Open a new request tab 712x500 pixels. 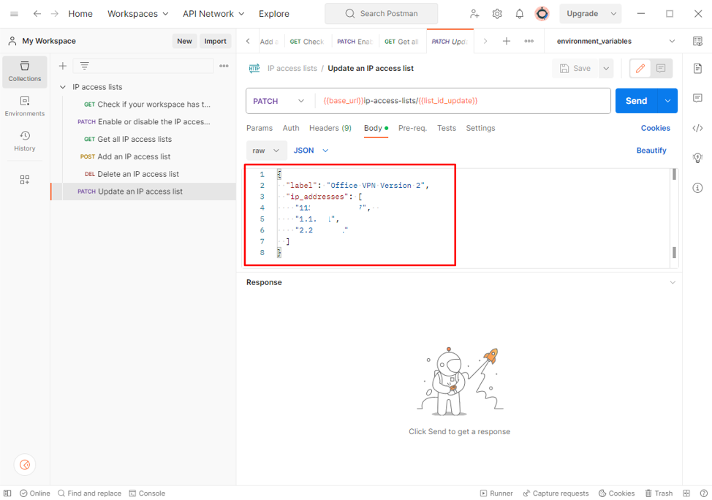507,41
